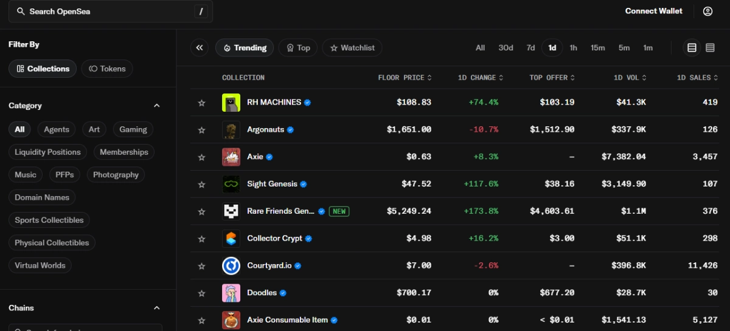Screen dimensions: 730x331
Task: Set timeframe to 30d
Action: pyautogui.click(x=506, y=47)
